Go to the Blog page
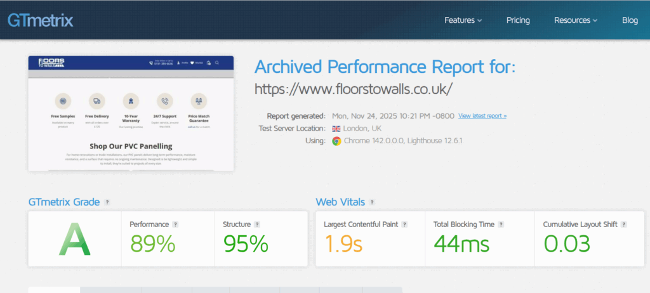Screen dimensions: 650x293 click(630, 20)
